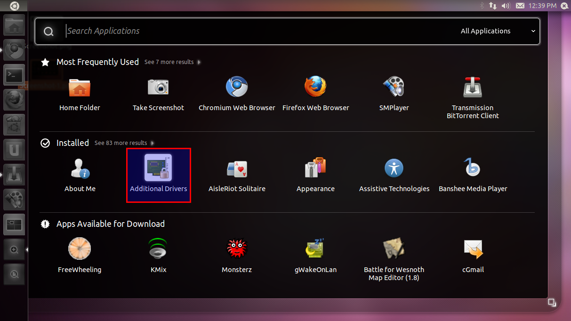Viewport: 571px width, 321px height.
Task: Open the About Me app
Action: (80, 175)
